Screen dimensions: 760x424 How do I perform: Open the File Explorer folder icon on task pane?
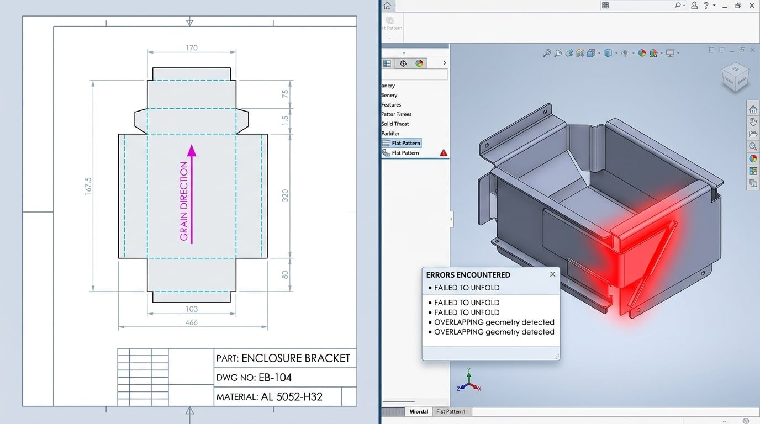[x=752, y=134]
